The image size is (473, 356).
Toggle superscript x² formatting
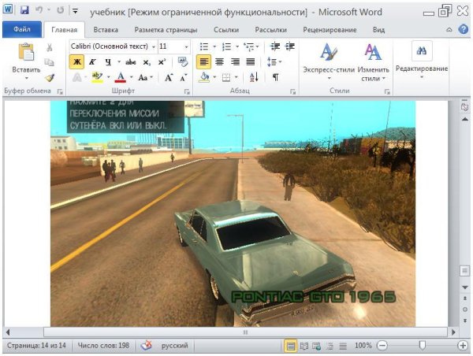[x=162, y=62]
